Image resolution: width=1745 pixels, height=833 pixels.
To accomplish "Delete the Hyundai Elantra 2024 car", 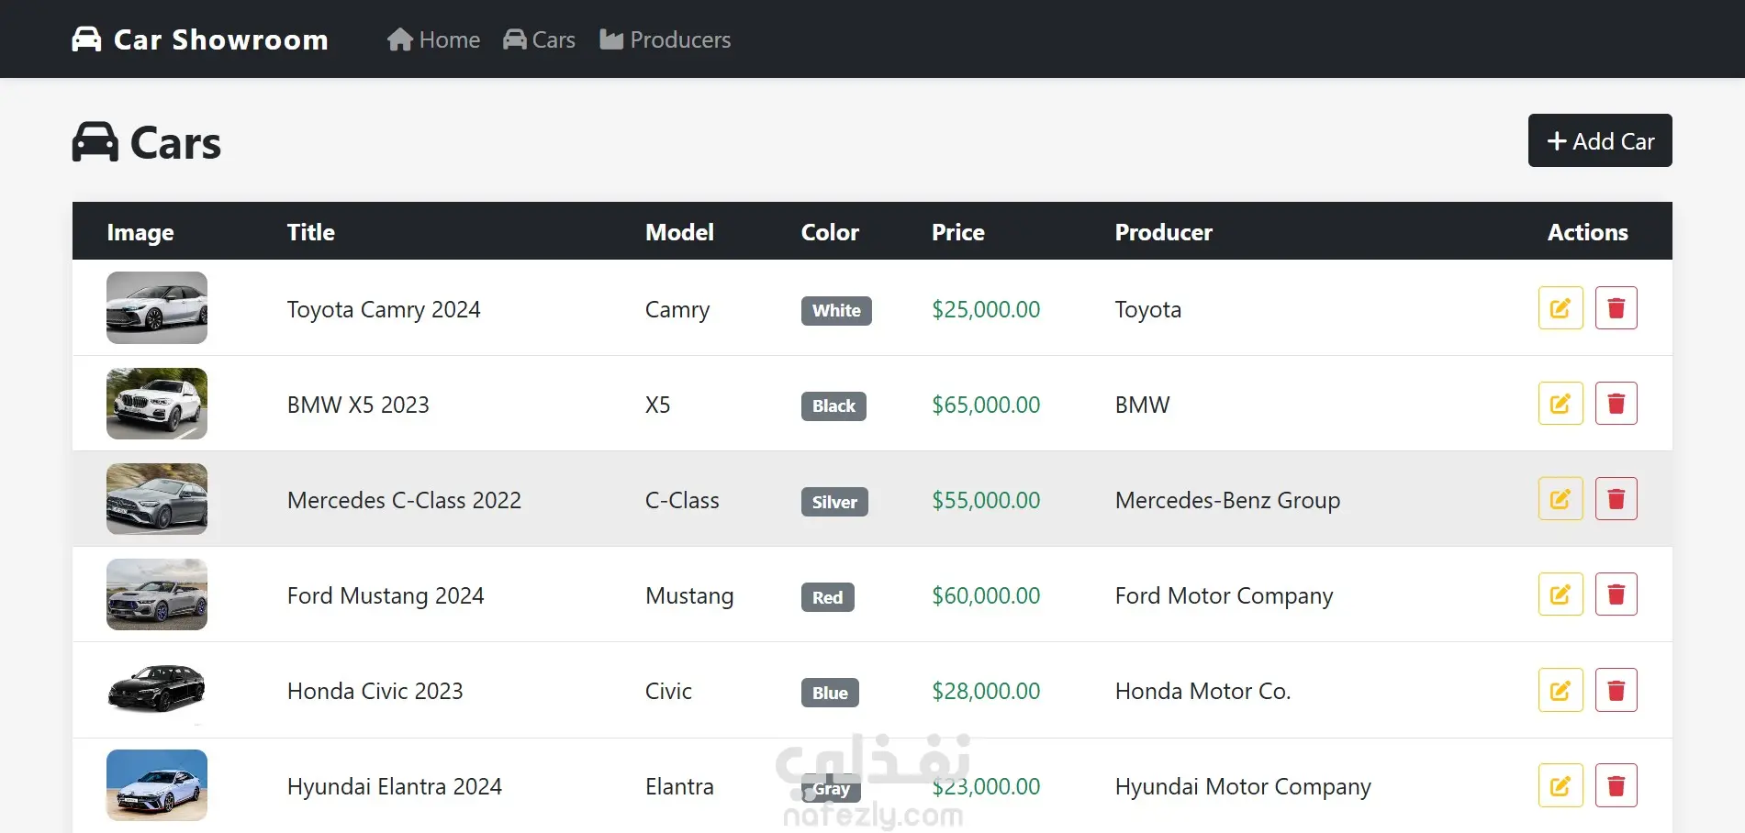I will click(1616, 785).
